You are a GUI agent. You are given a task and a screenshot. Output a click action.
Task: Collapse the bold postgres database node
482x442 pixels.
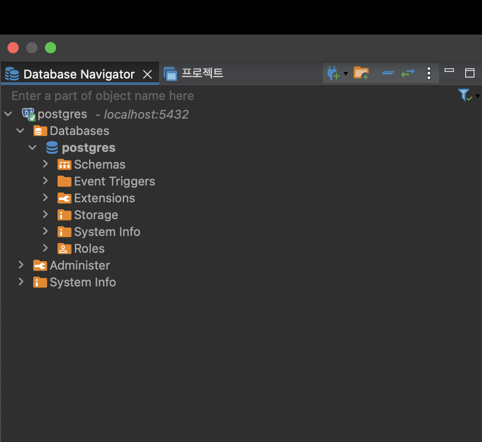[x=32, y=148]
